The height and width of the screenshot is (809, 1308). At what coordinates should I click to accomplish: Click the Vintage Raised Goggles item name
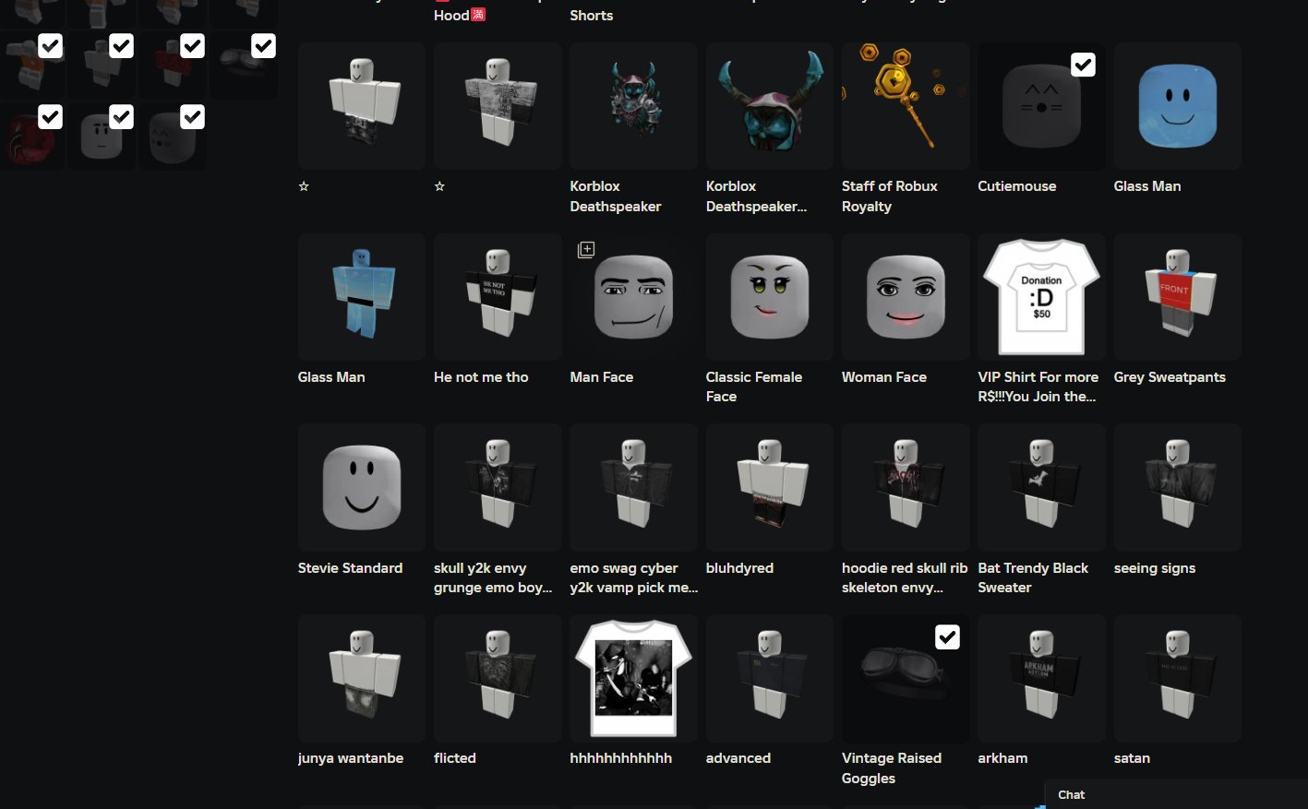pyautogui.click(x=892, y=768)
